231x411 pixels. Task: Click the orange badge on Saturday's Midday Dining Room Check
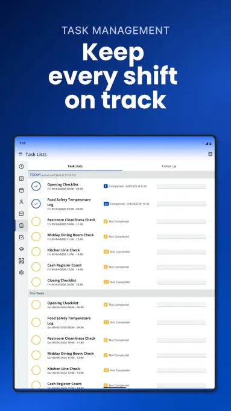(106, 355)
